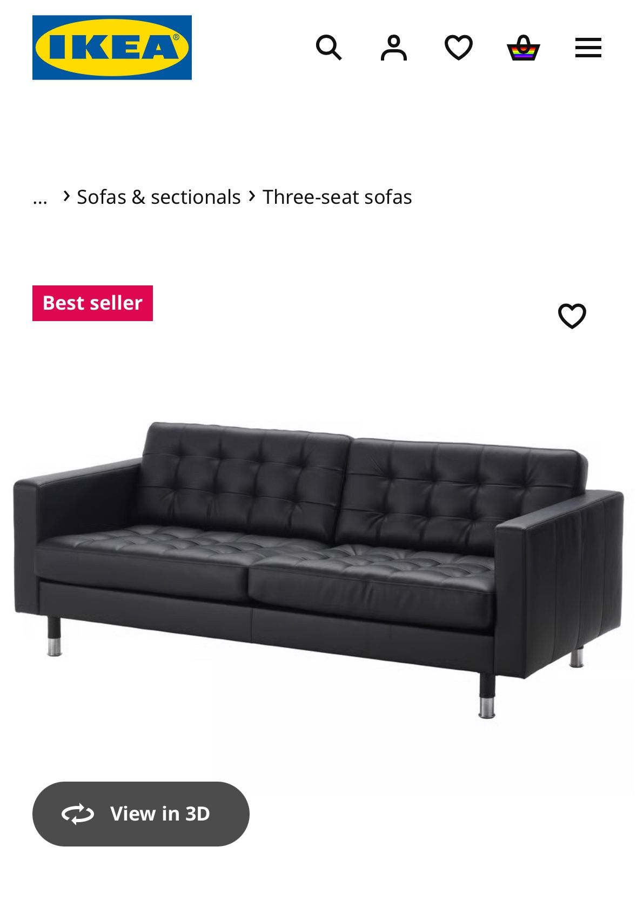Open the hamburger menu

click(588, 48)
